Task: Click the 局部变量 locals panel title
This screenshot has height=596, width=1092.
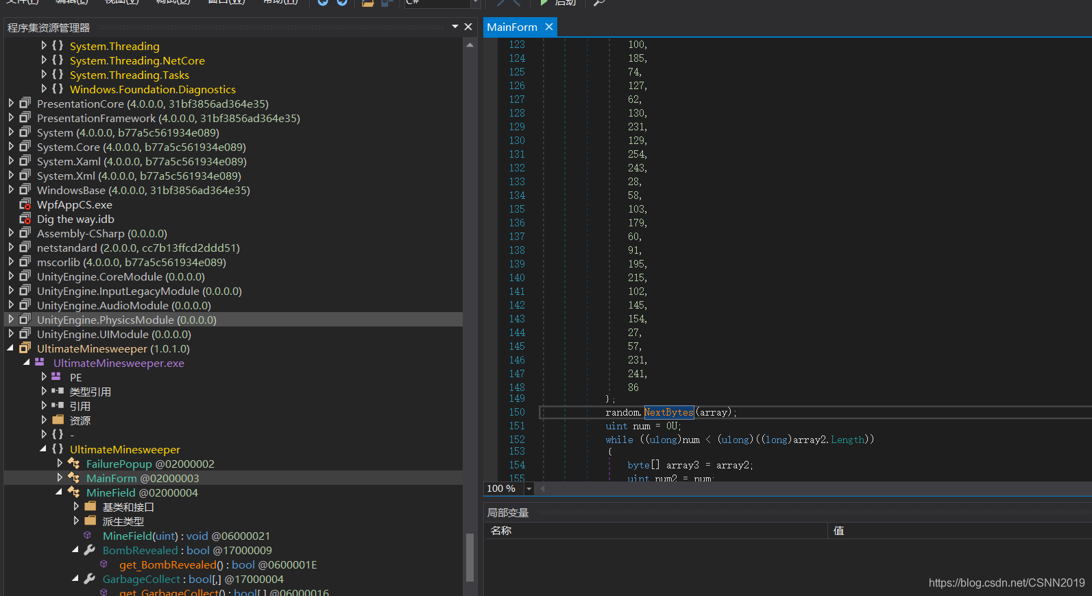Action: click(507, 512)
